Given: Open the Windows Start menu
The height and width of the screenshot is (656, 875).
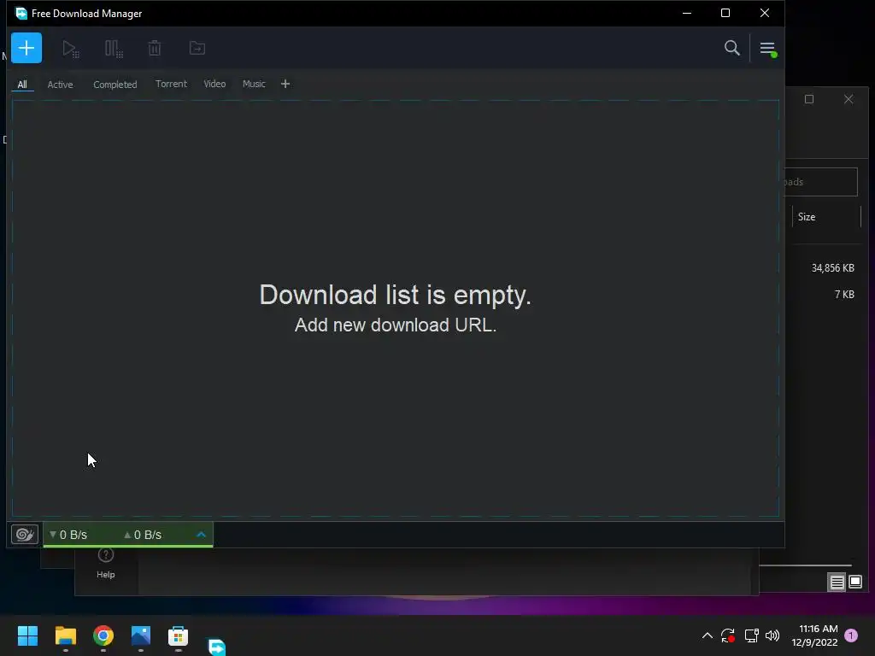Looking at the screenshot, I should (27, 635).
